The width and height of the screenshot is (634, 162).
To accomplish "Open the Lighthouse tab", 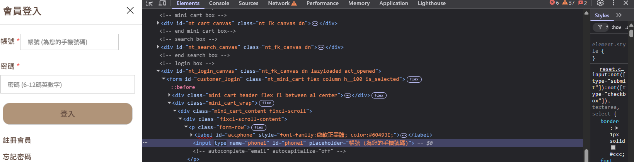I will [x=432, y=3].
